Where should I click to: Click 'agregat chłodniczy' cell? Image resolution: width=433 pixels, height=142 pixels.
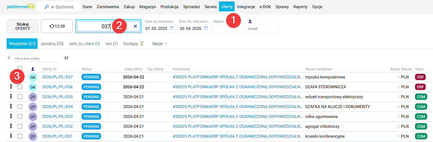tap(322, 127)
